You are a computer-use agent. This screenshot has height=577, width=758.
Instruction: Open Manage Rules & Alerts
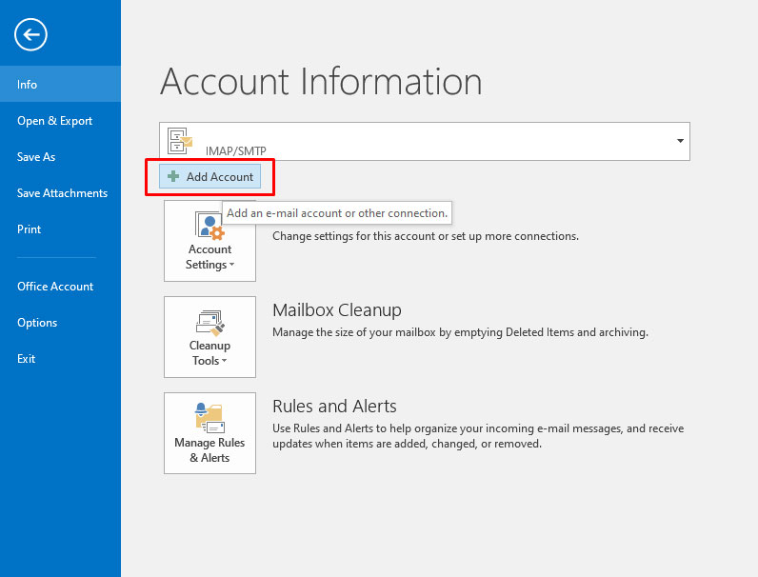(209, 433)
